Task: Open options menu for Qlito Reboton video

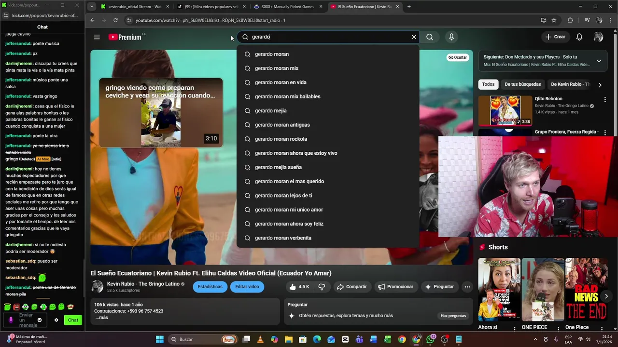Action: (605, 99)
